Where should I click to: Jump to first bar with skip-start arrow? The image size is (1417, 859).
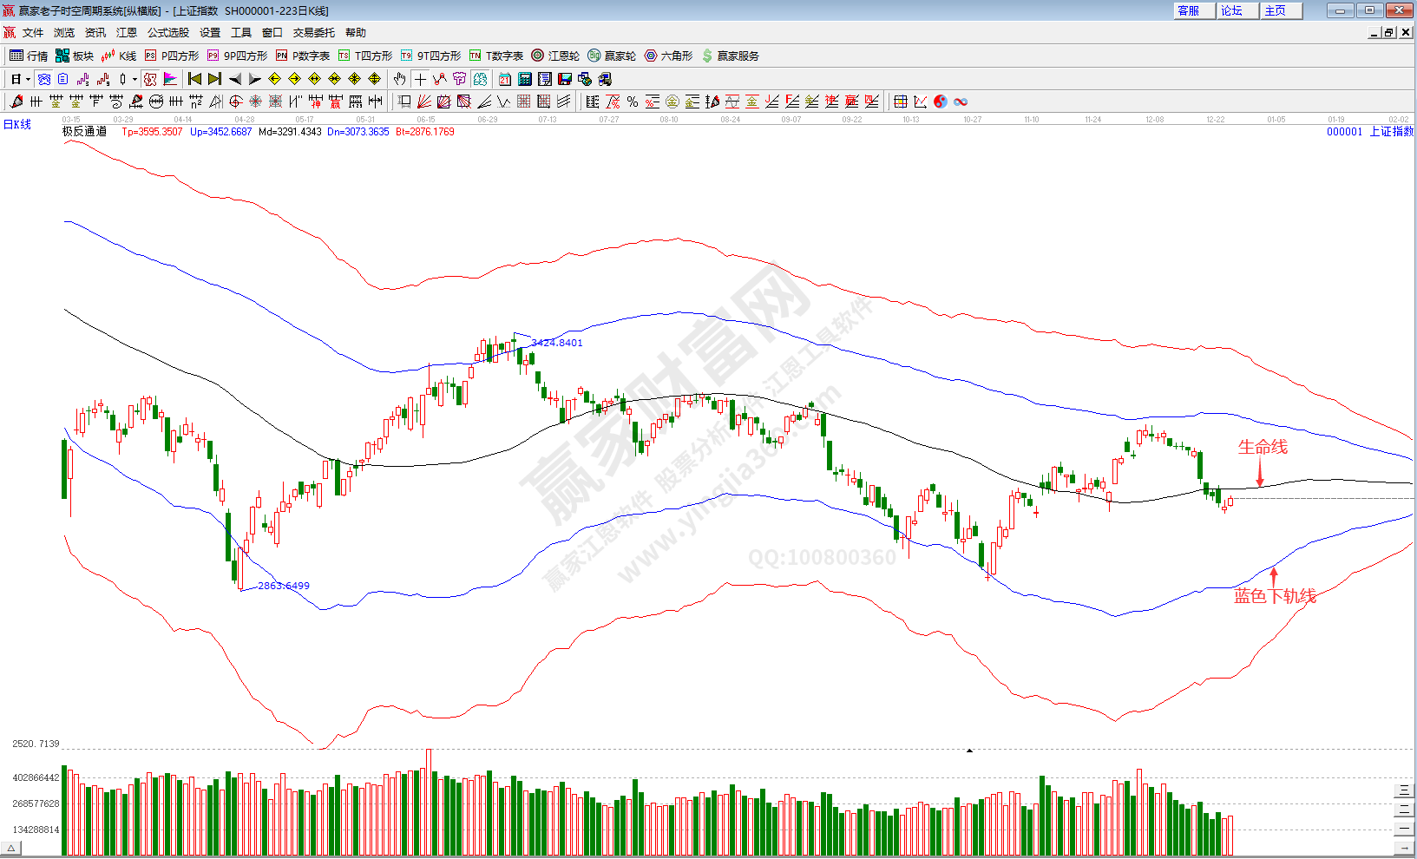pyautogui.click(x=194, y=79)
